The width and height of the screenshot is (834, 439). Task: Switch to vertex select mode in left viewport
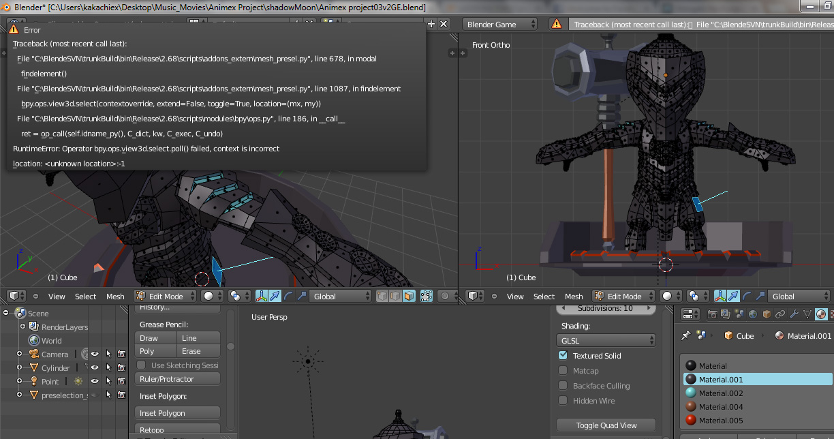(x=383, y=296)
